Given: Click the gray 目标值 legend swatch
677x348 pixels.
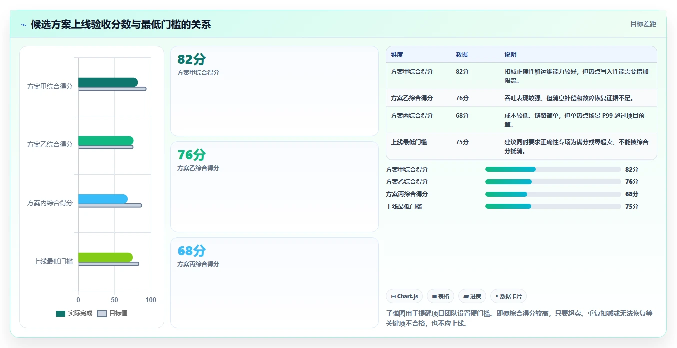Looking at the screenshot, I should click(102, 314).
